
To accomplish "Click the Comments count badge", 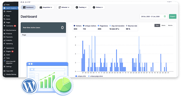I will coord(15,26).
